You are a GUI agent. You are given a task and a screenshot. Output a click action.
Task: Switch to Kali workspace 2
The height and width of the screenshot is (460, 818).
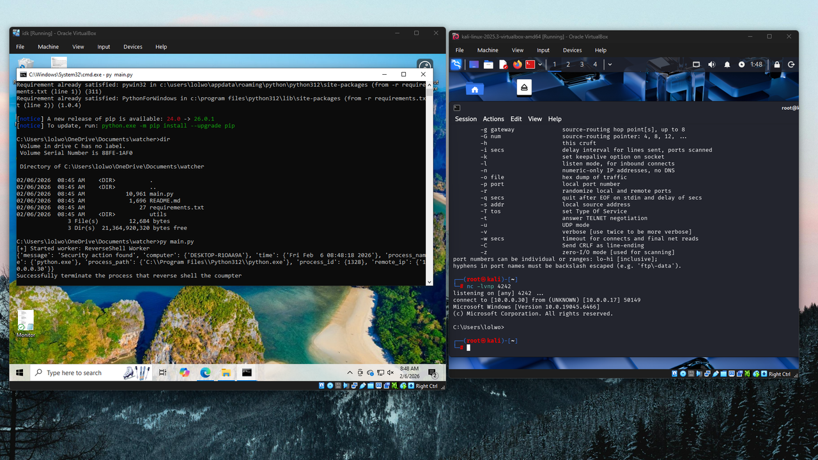[568, 65]
